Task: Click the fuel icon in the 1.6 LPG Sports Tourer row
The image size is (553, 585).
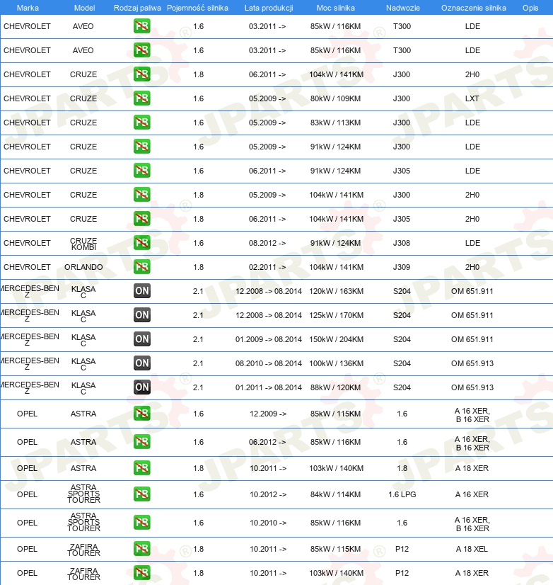Action: (x=142, y=494)
